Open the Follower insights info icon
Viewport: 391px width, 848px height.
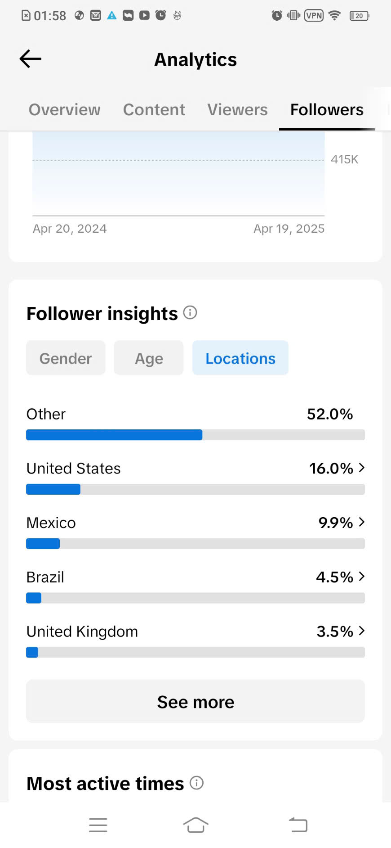(190, 312)
